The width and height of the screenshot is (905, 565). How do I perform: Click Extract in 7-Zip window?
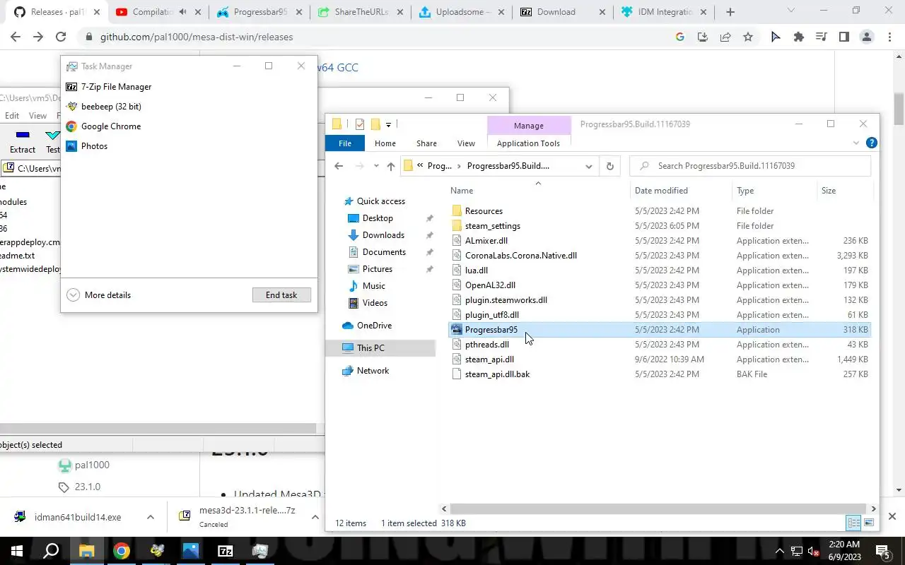(23, 141)
